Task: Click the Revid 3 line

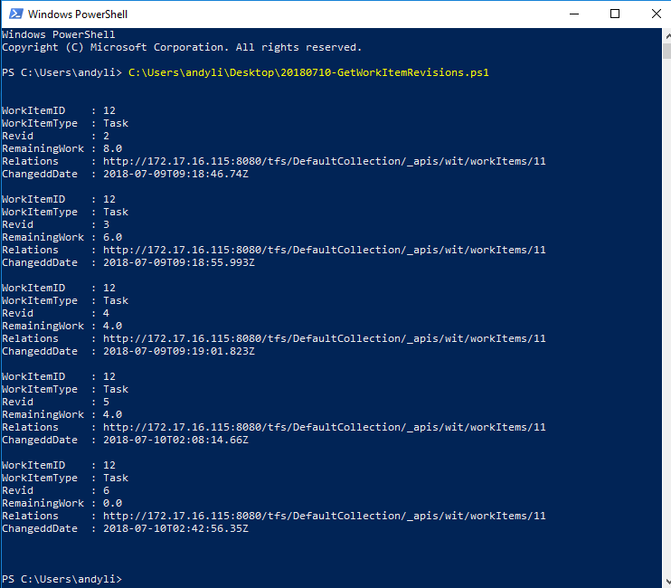Action: pyautogui.click(x=56, y=224)
